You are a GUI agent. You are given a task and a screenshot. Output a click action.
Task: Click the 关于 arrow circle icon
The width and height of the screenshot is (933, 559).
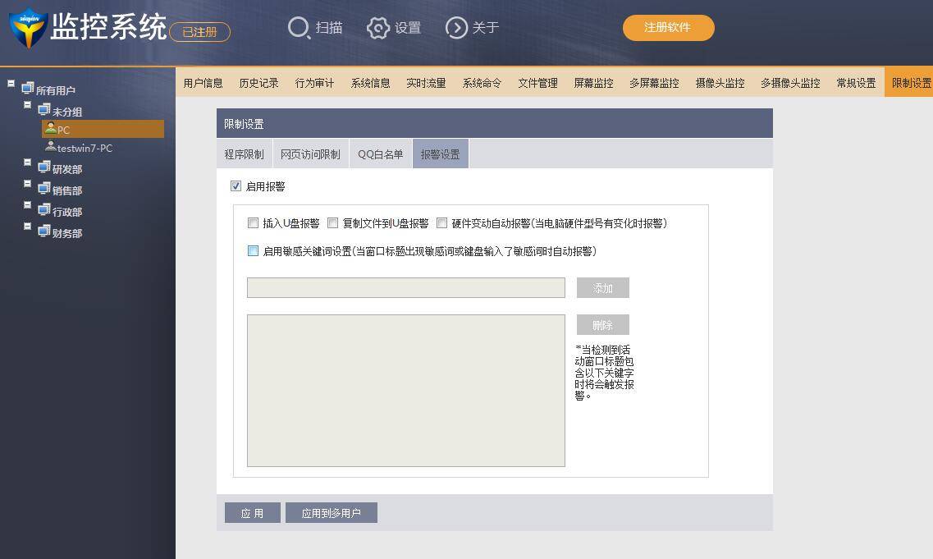pyautogui.click(x=456, y=27)
